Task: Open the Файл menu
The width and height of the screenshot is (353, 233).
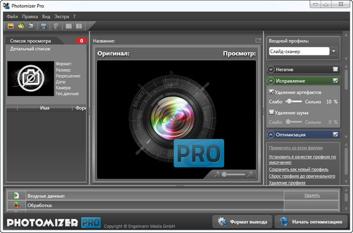Action: pyautogui.click(x=12, y=16)
